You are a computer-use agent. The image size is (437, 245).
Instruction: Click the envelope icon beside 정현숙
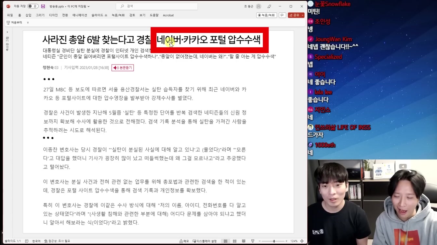pos(57,68)
